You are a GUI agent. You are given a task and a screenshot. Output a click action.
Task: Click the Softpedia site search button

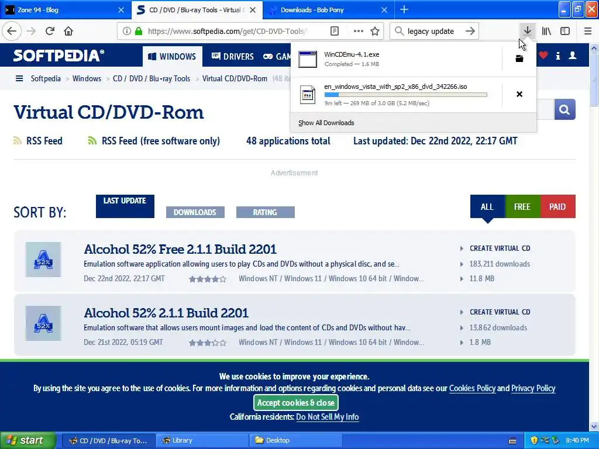[564, 109]
